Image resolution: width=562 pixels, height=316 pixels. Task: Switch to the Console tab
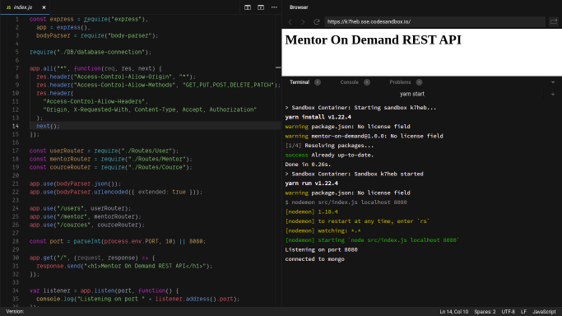tap(349, 82)
